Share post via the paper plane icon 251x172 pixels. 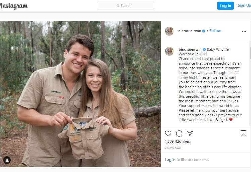pyautogui.click(x=190, y=133)
